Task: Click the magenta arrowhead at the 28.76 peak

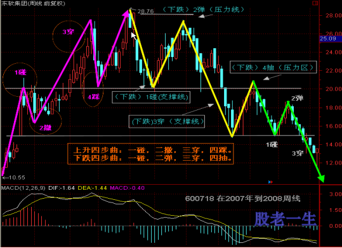Action: [125, 13]
